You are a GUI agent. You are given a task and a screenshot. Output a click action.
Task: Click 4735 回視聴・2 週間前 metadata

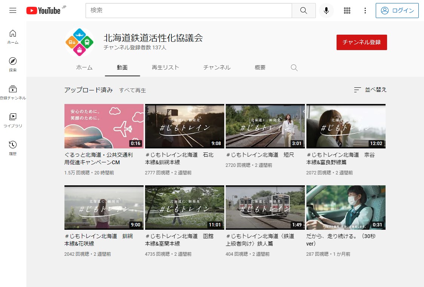tap(168, 254)
